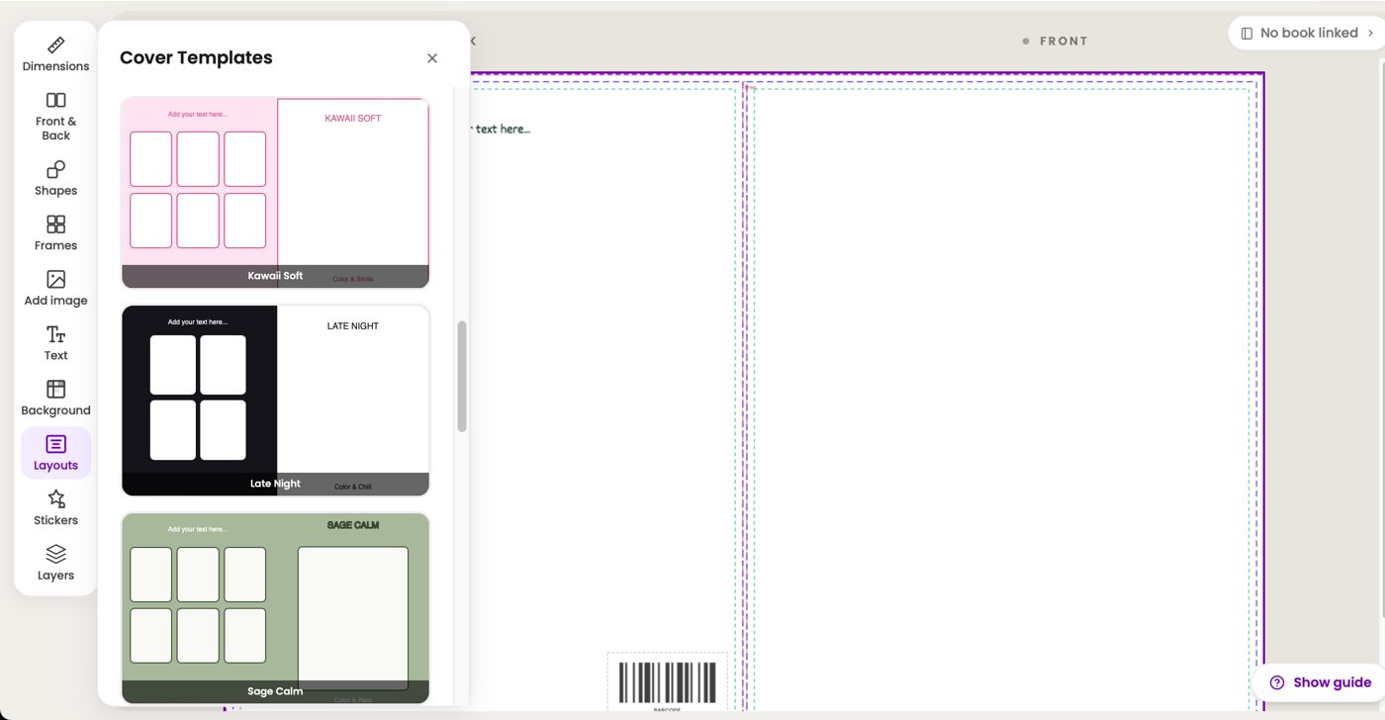This screenshot has width=1385, height=720.
Task: Open the Shapes panel
Action: pos(55,178)
